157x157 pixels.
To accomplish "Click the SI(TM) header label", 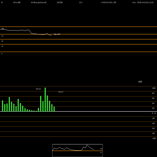I will click(60, 3).
